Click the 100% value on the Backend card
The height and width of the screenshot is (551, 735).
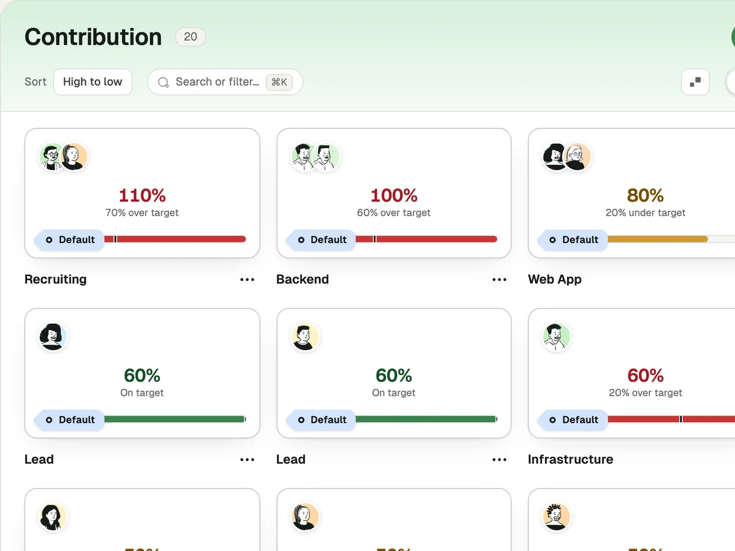pyautogui.click(x=394, y=195)
